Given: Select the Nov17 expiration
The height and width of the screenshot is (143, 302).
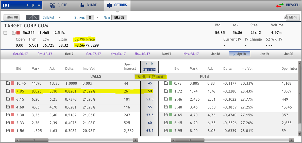Looking at the screenshot, I should 167,54.
